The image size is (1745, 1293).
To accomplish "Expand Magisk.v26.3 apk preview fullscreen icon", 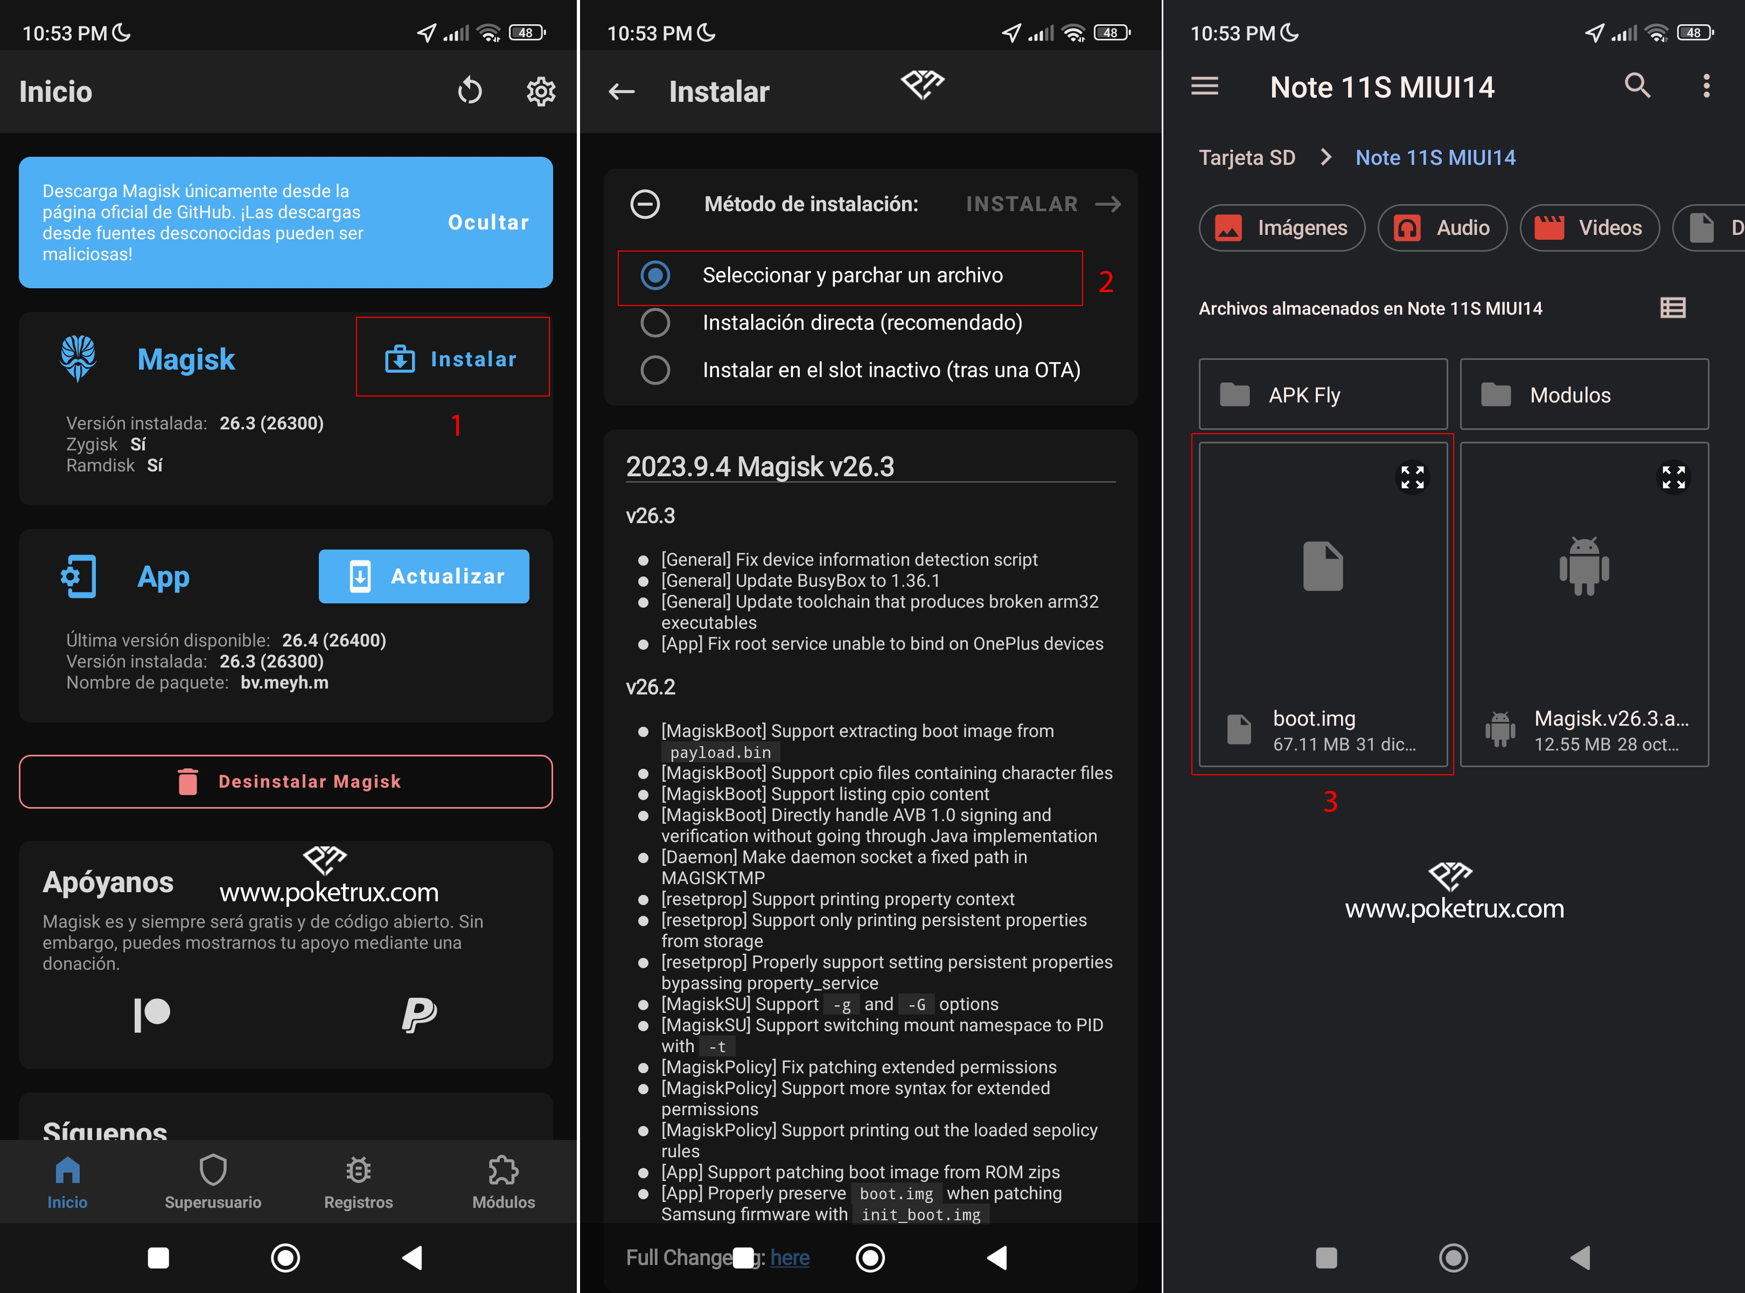I will [1674, 477].
